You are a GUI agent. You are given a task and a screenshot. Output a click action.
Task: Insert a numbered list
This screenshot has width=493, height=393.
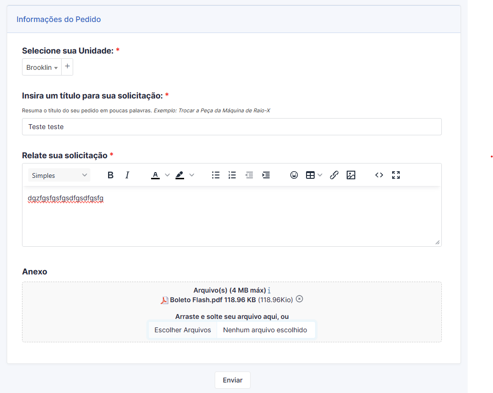[x=232, y=175]
